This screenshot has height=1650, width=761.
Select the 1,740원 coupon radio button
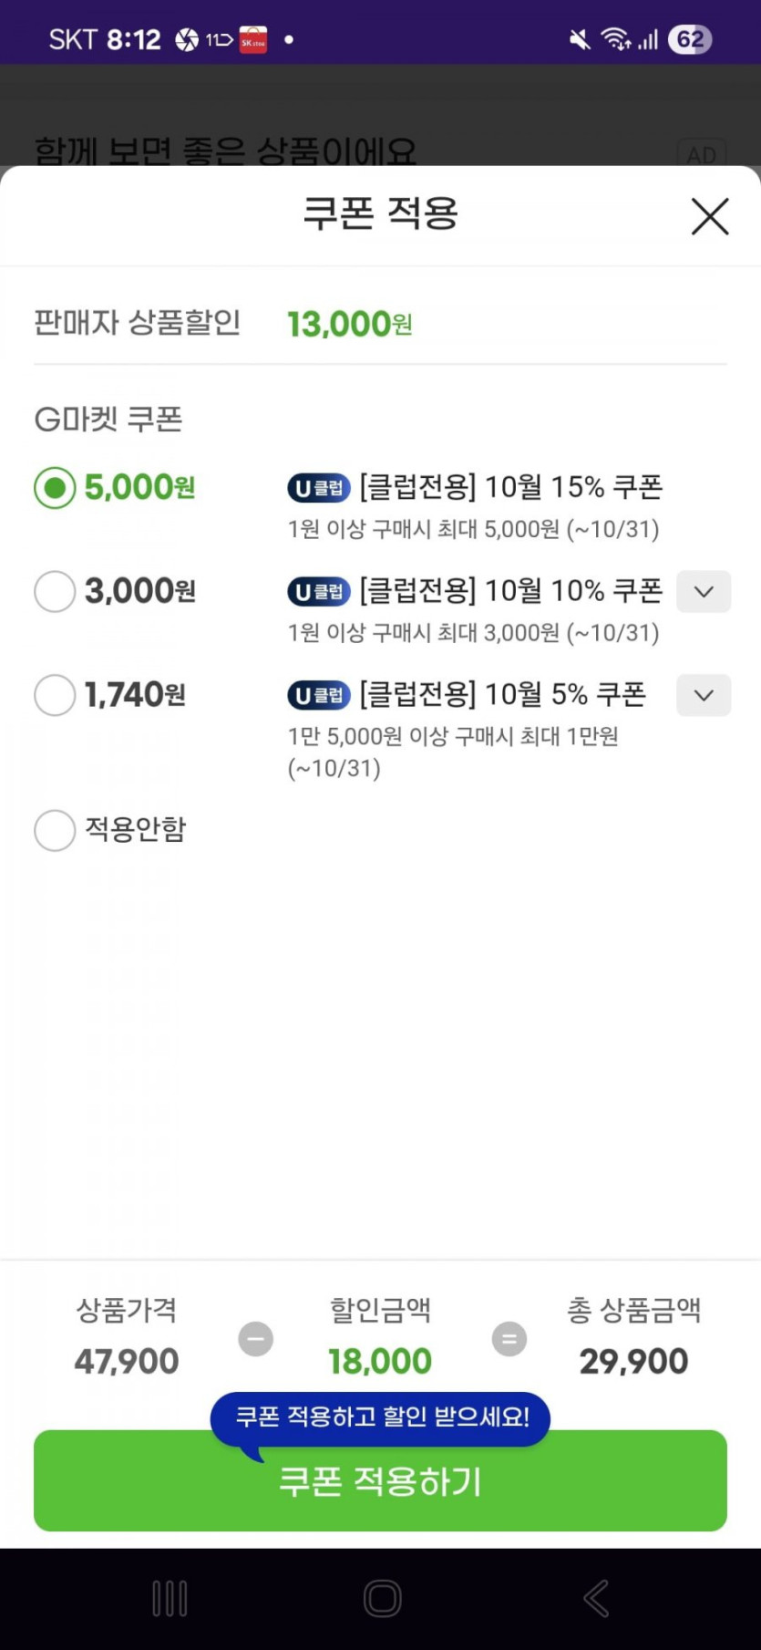click(55, 695)
